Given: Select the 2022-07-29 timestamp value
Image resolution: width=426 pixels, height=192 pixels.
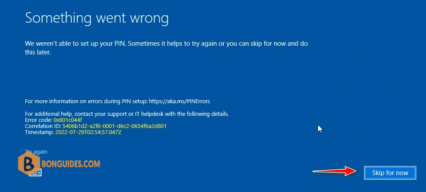Looking at the screenshot, I should [88, 133].
